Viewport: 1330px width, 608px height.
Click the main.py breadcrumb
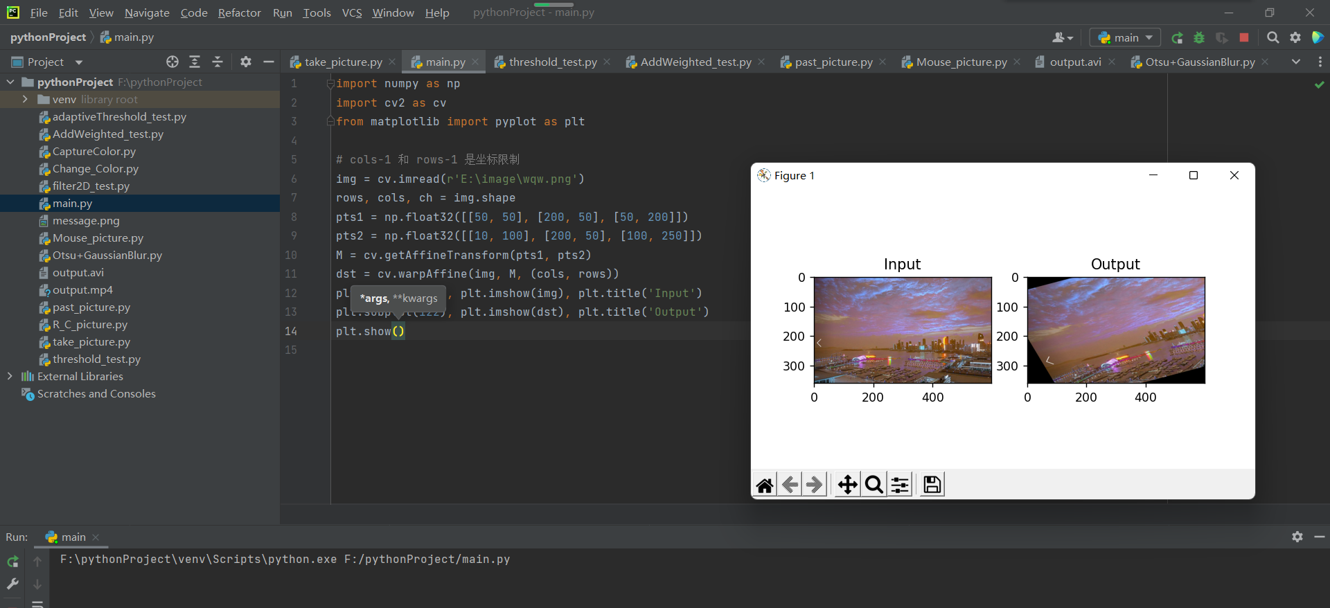pos(127,37)
